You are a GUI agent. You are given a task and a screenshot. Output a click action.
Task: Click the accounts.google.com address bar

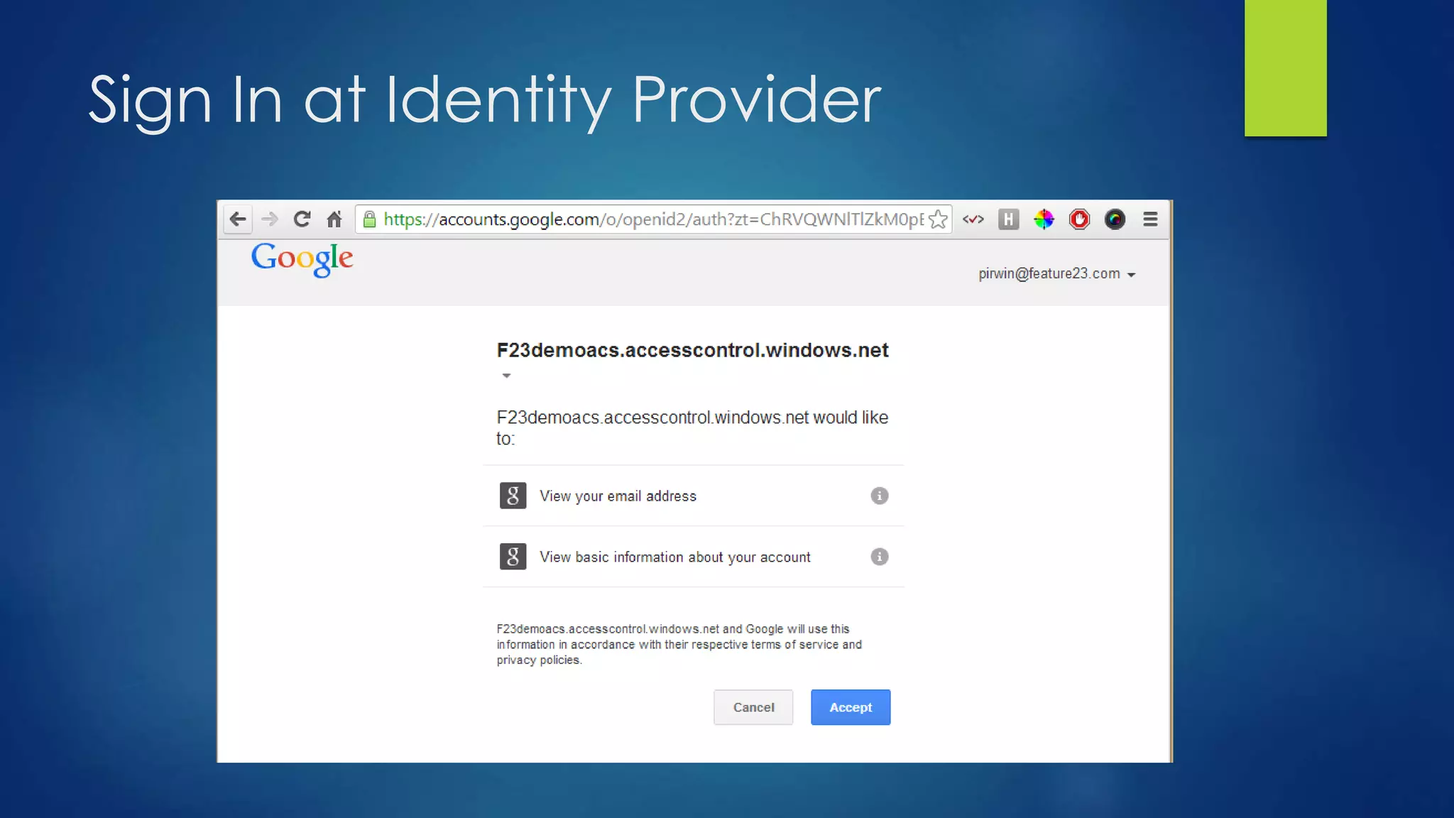653,219
